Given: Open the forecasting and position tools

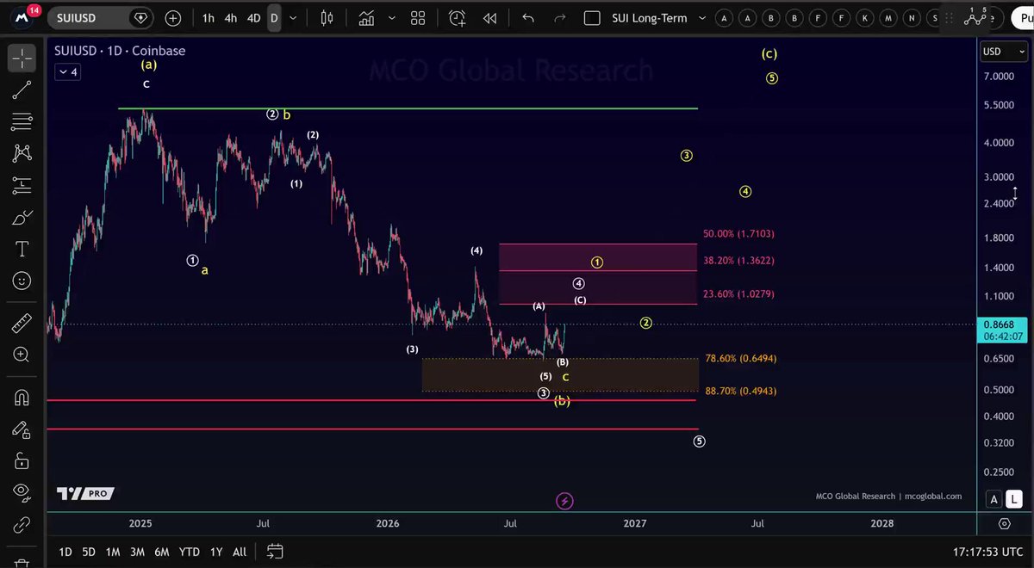Looking at the screenshot, I should [x=22, y=185].
